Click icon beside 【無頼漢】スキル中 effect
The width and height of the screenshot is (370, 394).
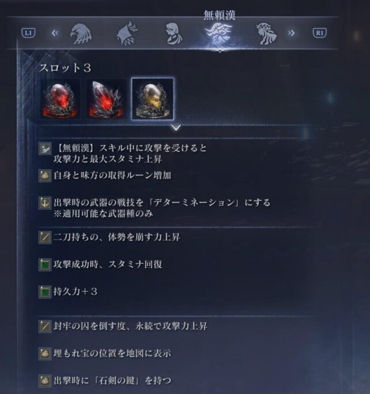coord(45,149)
